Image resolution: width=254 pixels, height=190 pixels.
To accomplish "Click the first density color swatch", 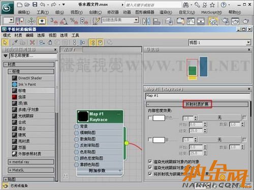I will pyautogui.click(x=158, y=118).
